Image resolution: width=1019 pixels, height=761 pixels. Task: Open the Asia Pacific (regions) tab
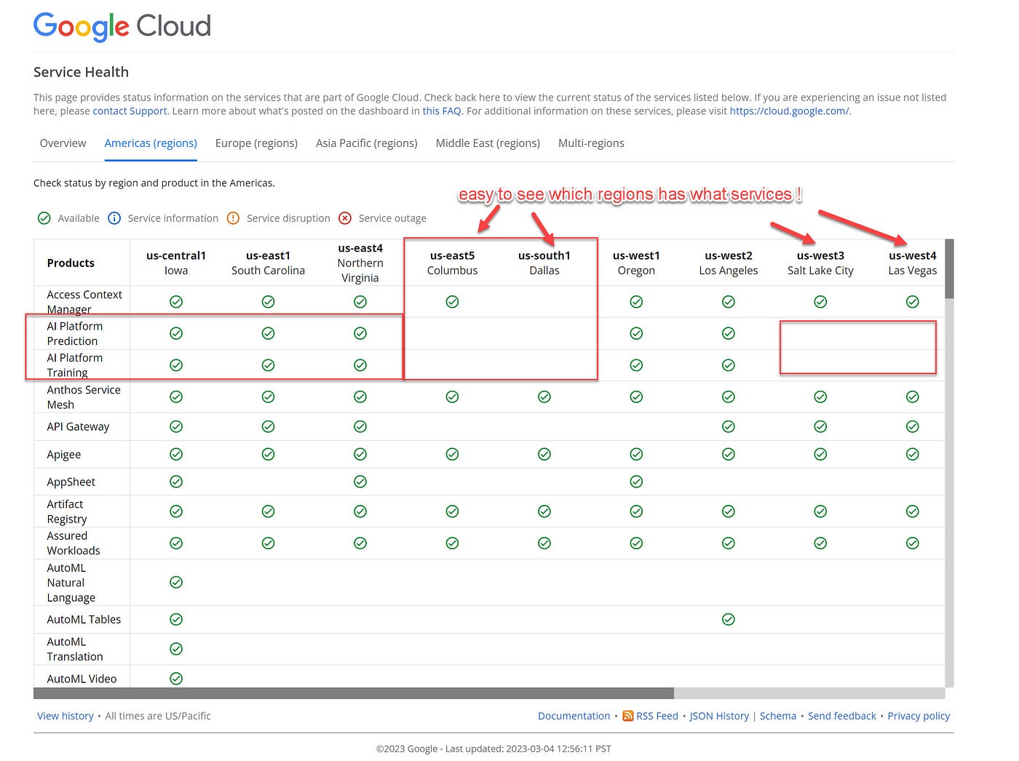(367, 143)
